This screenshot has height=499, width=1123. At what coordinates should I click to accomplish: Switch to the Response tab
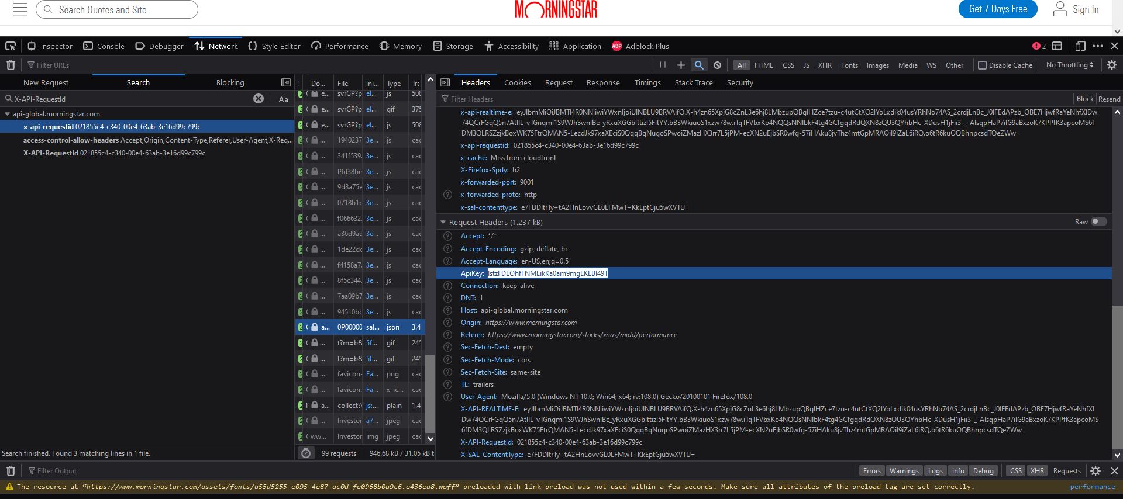coord(603,82)
